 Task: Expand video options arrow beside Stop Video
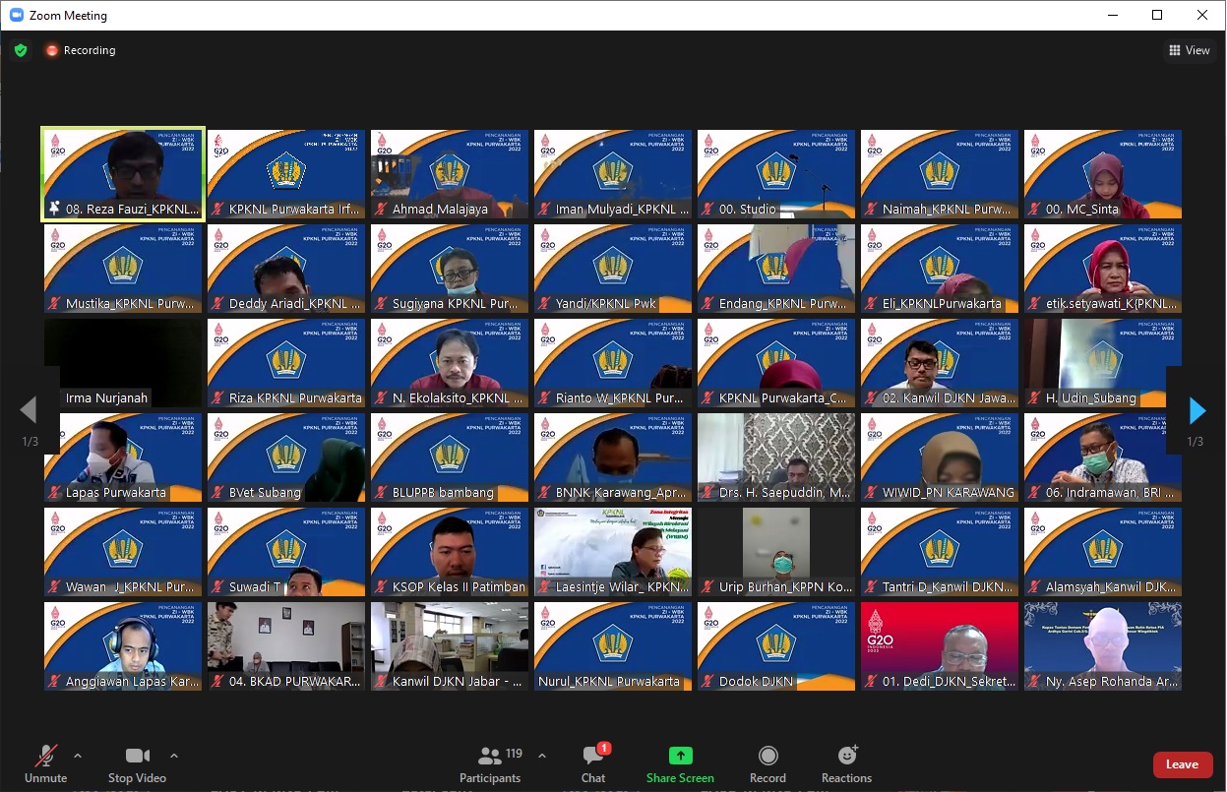click(x=174, y=756)
